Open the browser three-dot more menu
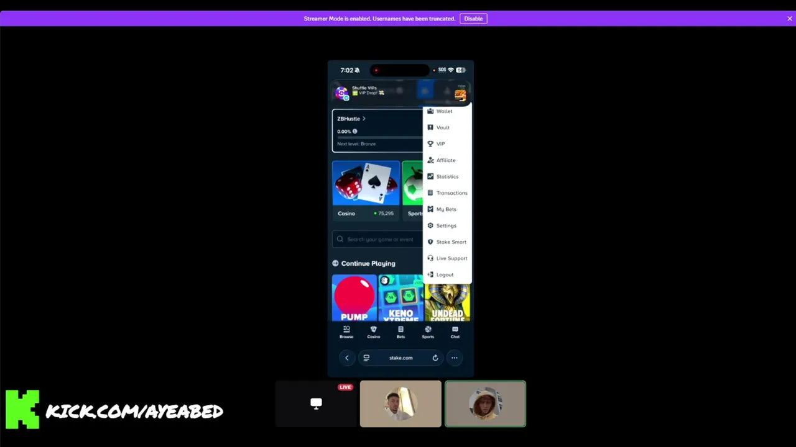The image size is (796, 447). (x=455, y=358)
